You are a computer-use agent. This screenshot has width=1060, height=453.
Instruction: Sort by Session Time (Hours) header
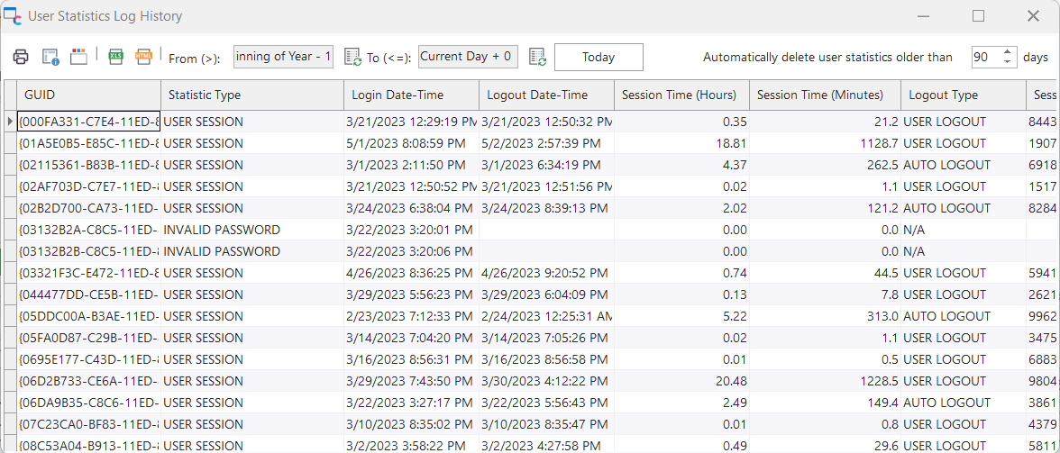pyautogui.click(x=680, y=95)
